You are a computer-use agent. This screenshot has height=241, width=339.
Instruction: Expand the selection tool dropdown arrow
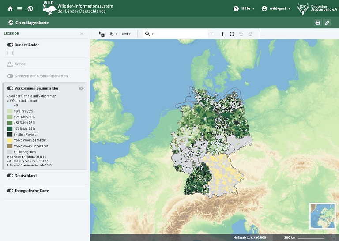point(117,34)
